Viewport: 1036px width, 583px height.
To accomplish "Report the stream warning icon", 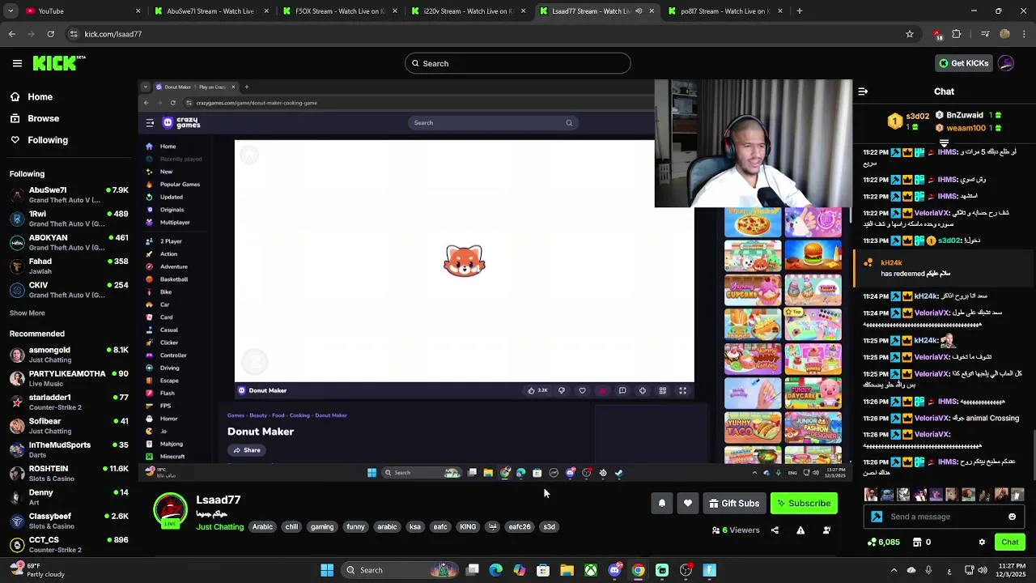I will coord(800,530).
